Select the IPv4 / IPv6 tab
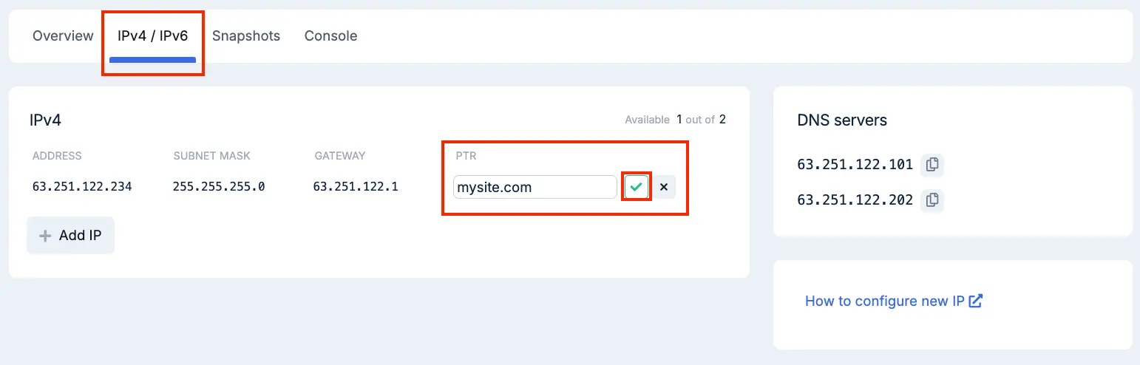This screenshot has width=1140, height=365. point(152,35)
